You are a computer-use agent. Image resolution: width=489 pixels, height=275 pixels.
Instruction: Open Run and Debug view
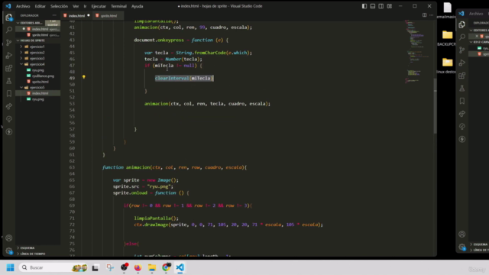(8, 55)
